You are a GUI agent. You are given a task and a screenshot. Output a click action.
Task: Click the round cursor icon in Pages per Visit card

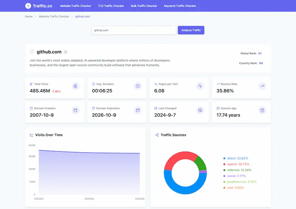click(200, 86)
